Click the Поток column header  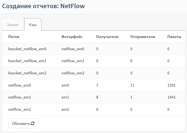[x=14, y=37]
